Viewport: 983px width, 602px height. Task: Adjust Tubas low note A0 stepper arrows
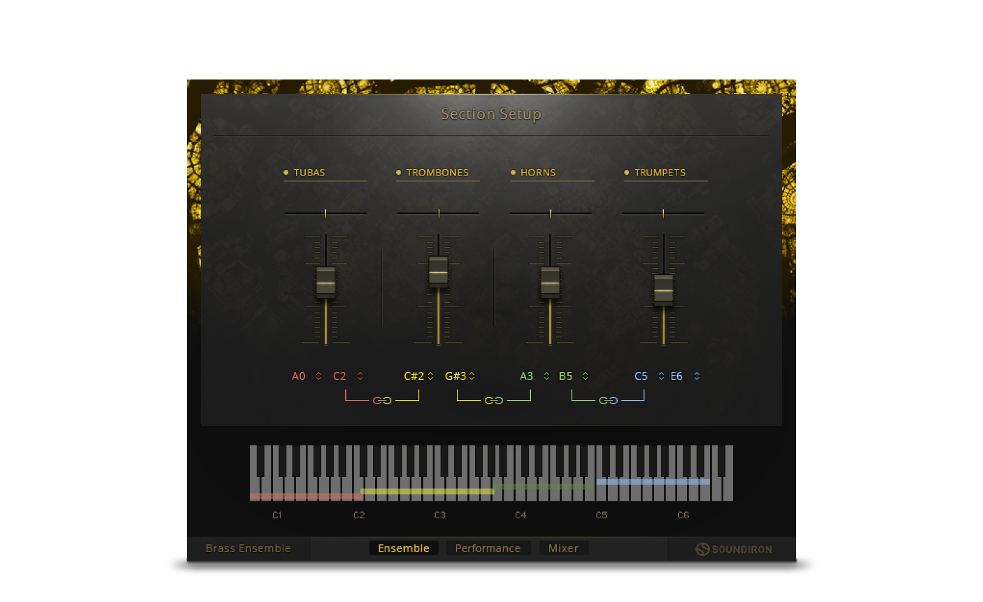(319, 376)
